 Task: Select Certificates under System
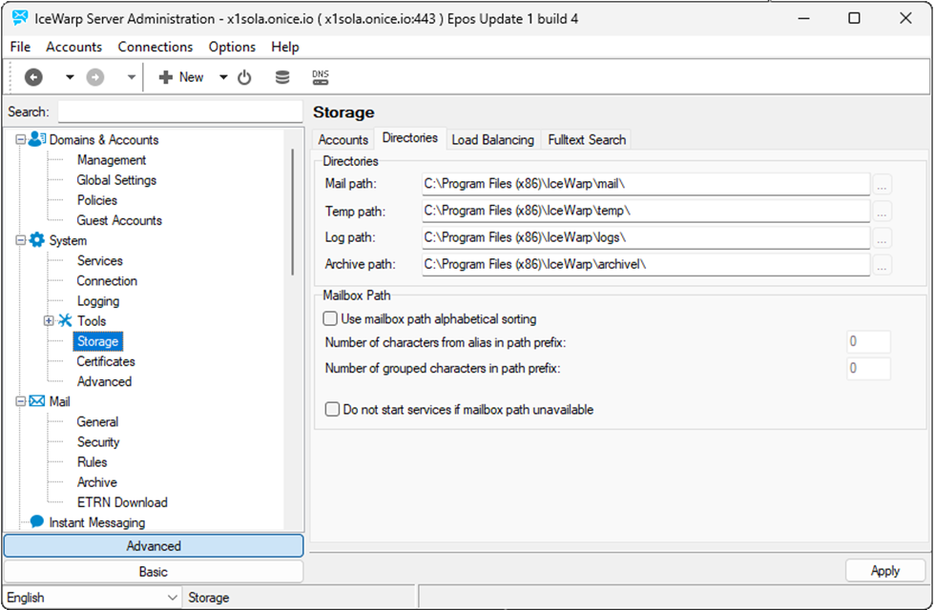tap(106, 361)
